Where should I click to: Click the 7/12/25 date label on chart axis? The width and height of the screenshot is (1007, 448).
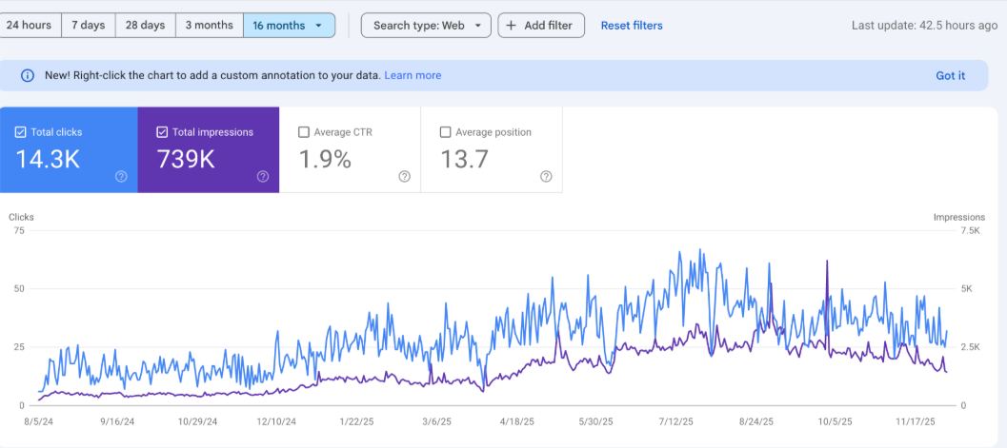675,421
